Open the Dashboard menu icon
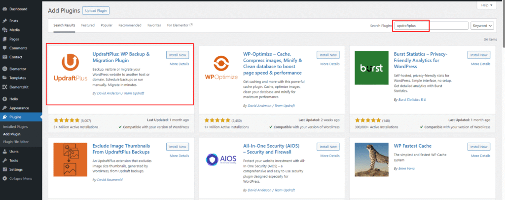The height and width of the screenshot is (200, 505). 5,9
